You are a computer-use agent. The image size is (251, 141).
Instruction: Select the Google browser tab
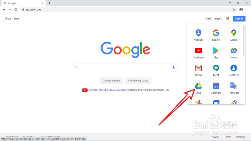click(23, 3)
